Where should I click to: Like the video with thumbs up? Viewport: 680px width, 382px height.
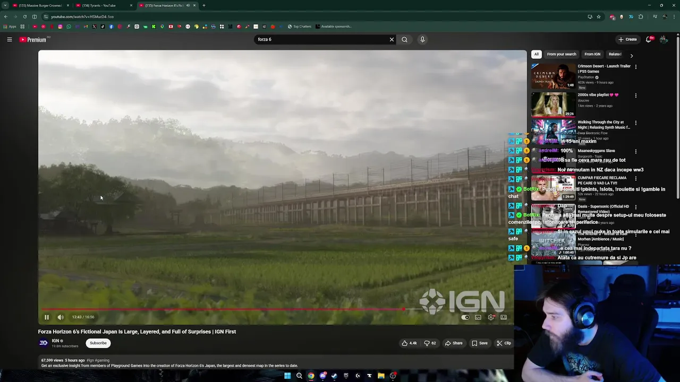[409, 343]
